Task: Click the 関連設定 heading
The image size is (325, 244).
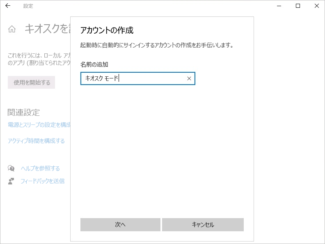Action: [23, 113]
